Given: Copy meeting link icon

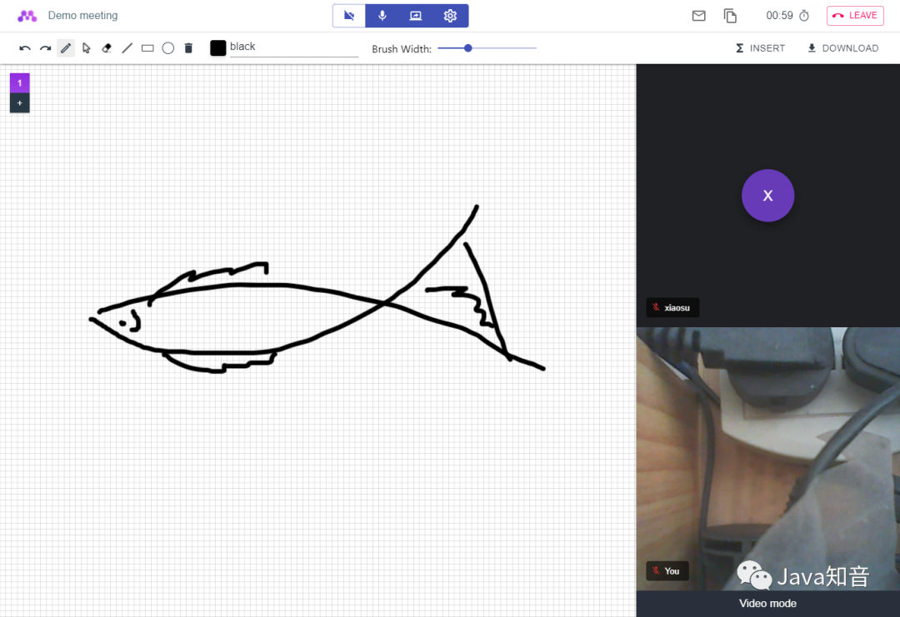Looking at the screenshot, I should 730,16.
